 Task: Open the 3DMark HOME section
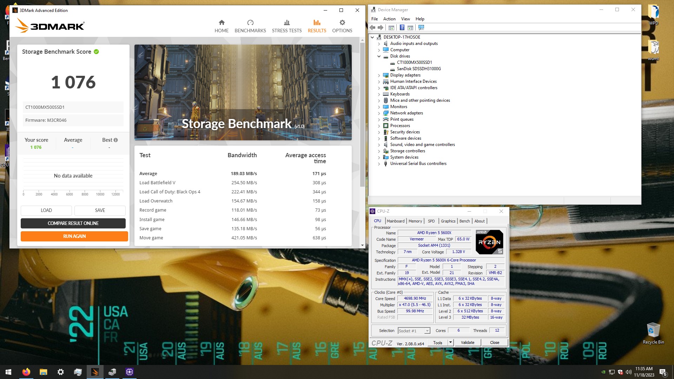(222, 26)
